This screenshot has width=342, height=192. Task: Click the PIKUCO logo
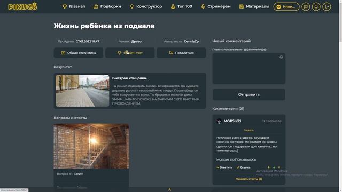tap(22, 6)
